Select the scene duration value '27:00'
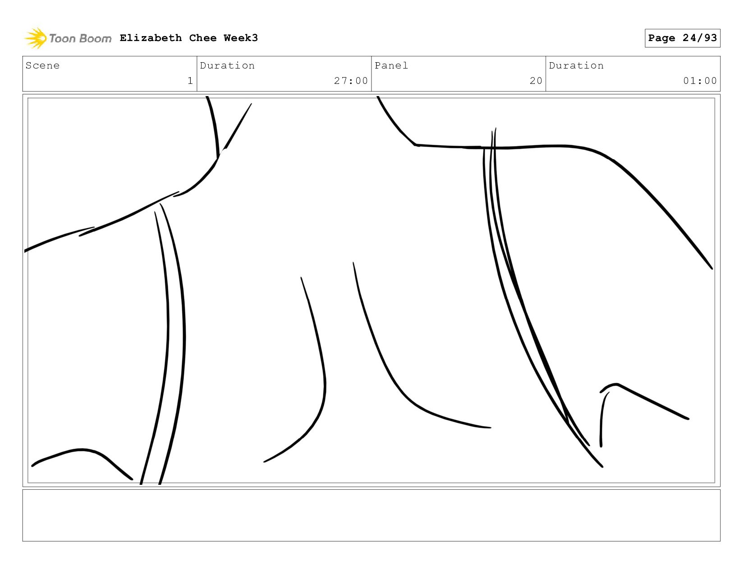Screen dimensions: 744x575 [x=351, y=81]
